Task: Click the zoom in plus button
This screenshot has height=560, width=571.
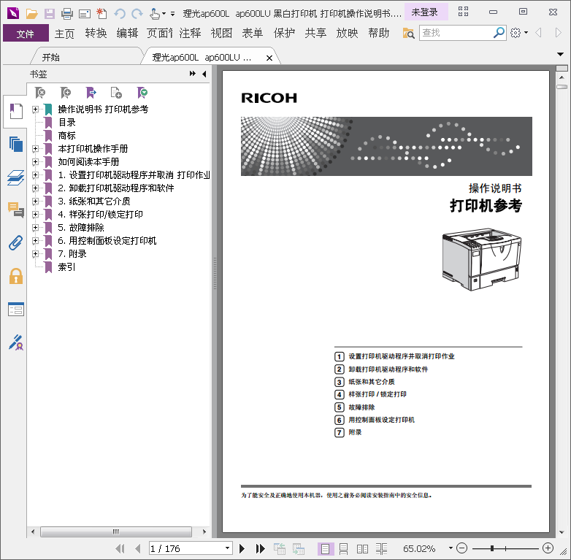Action: click(x=548, y=548)
